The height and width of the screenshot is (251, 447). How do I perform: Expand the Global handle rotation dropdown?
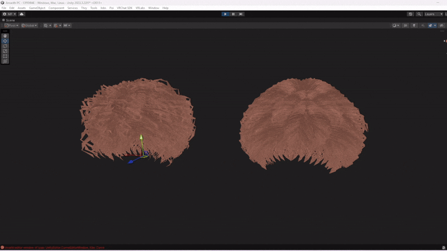coord(30,25)
